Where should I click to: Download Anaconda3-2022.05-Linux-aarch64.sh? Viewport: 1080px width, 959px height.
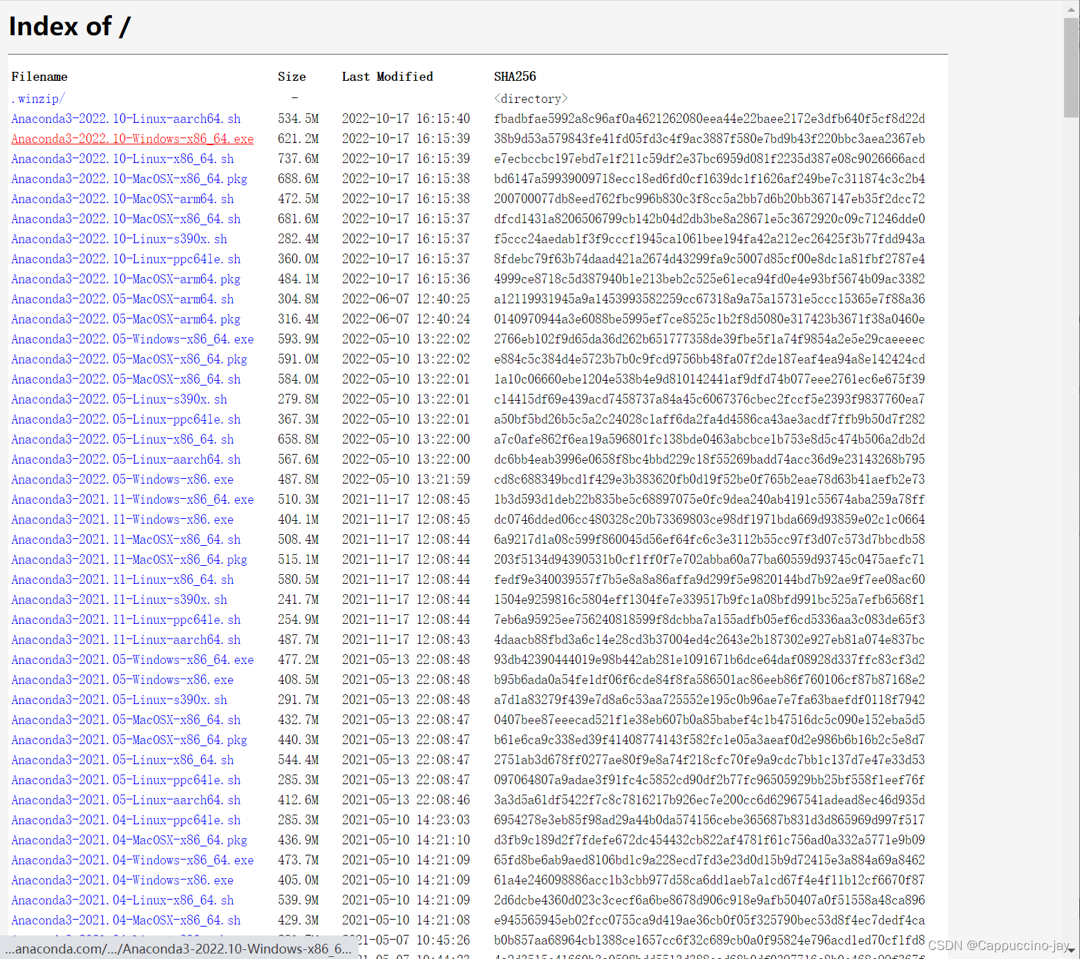[x=126, y=459]
